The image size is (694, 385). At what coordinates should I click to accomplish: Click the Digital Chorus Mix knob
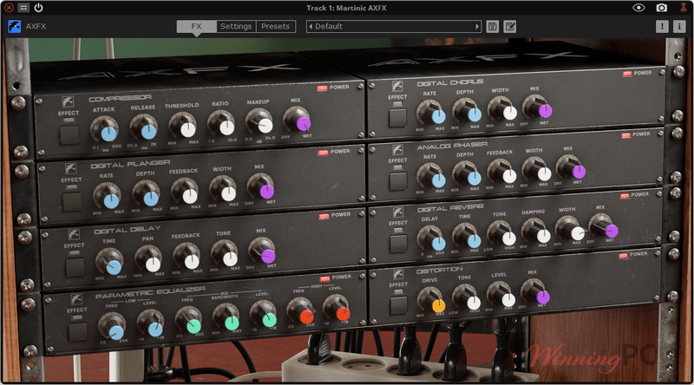pyautogui.click(x=537, y=107)
